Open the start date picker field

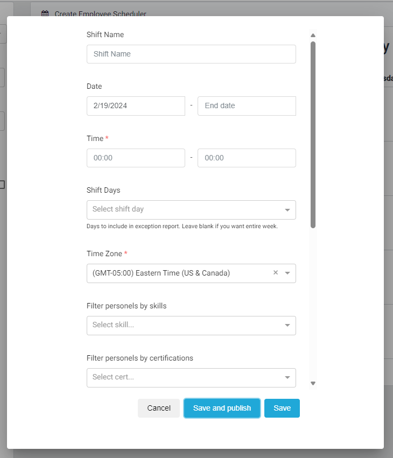click(x=136, y=106)
